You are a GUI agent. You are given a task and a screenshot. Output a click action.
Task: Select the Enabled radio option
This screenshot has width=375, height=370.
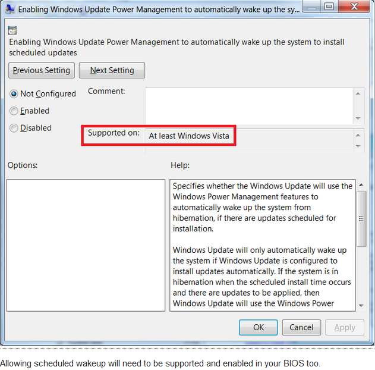pyautogui.click(x=30, y=111)
